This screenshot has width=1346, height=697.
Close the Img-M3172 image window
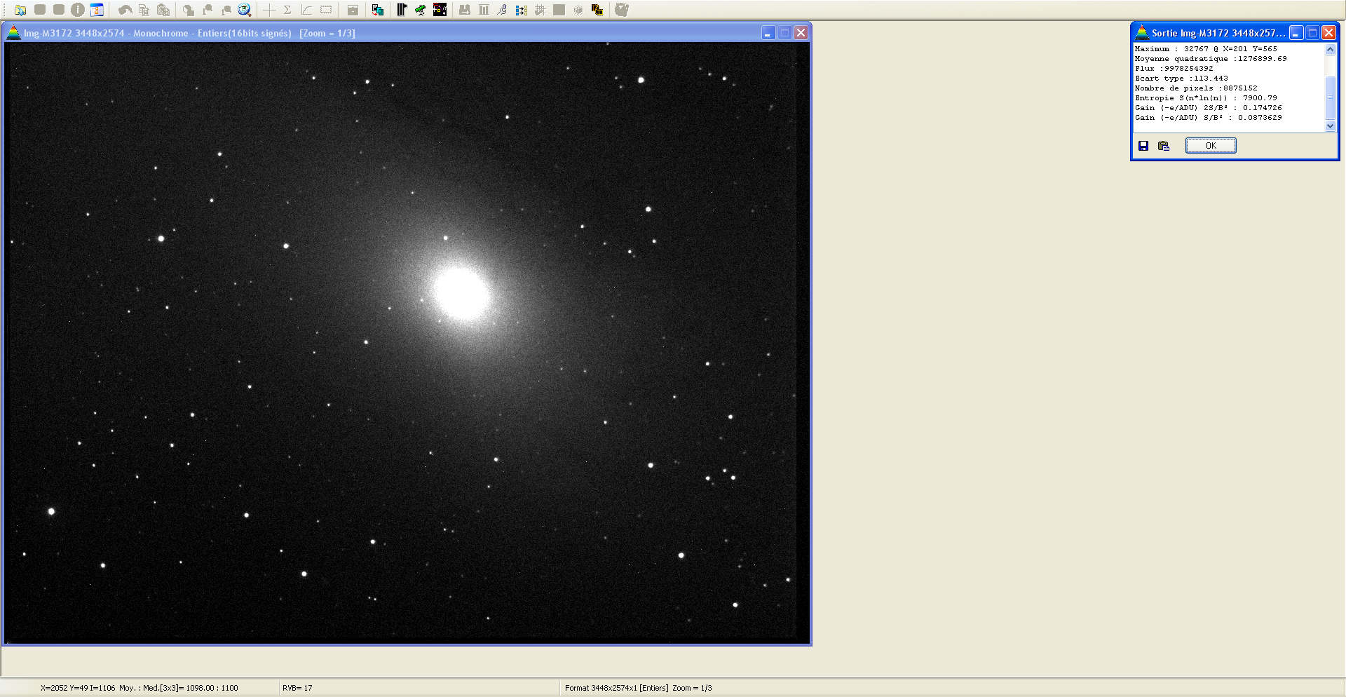(801, 33)
